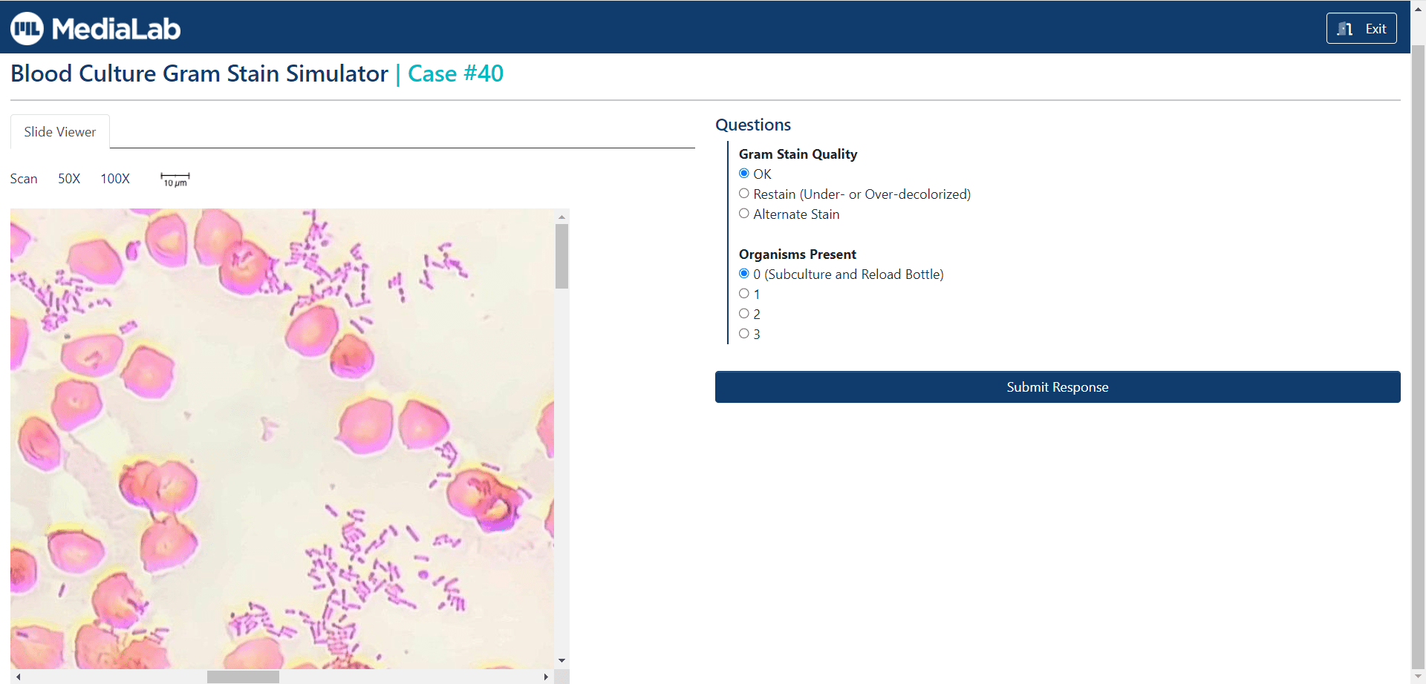Select "1" under Organisms Present
The image size is (1426, 684).
[744, 292]
